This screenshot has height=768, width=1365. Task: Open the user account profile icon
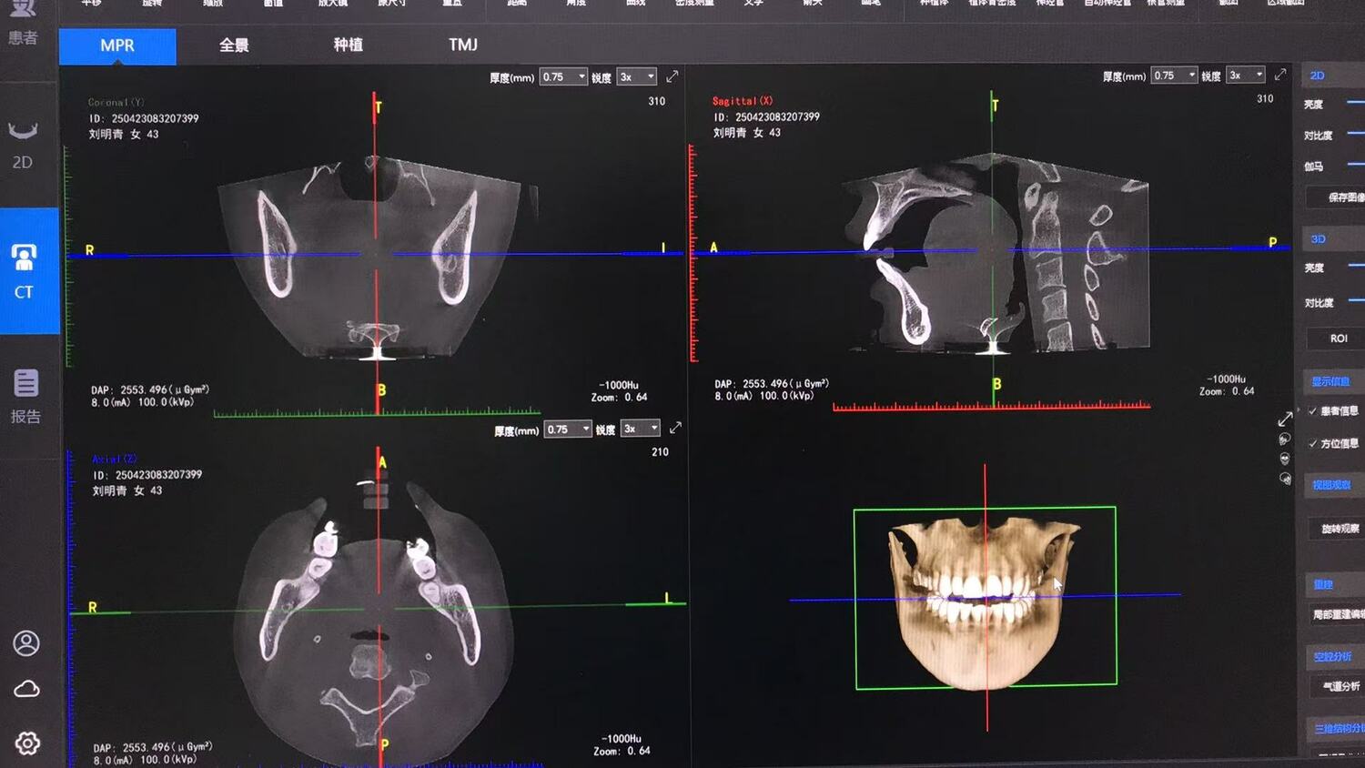pyautogui.click(x=26, y=643)
